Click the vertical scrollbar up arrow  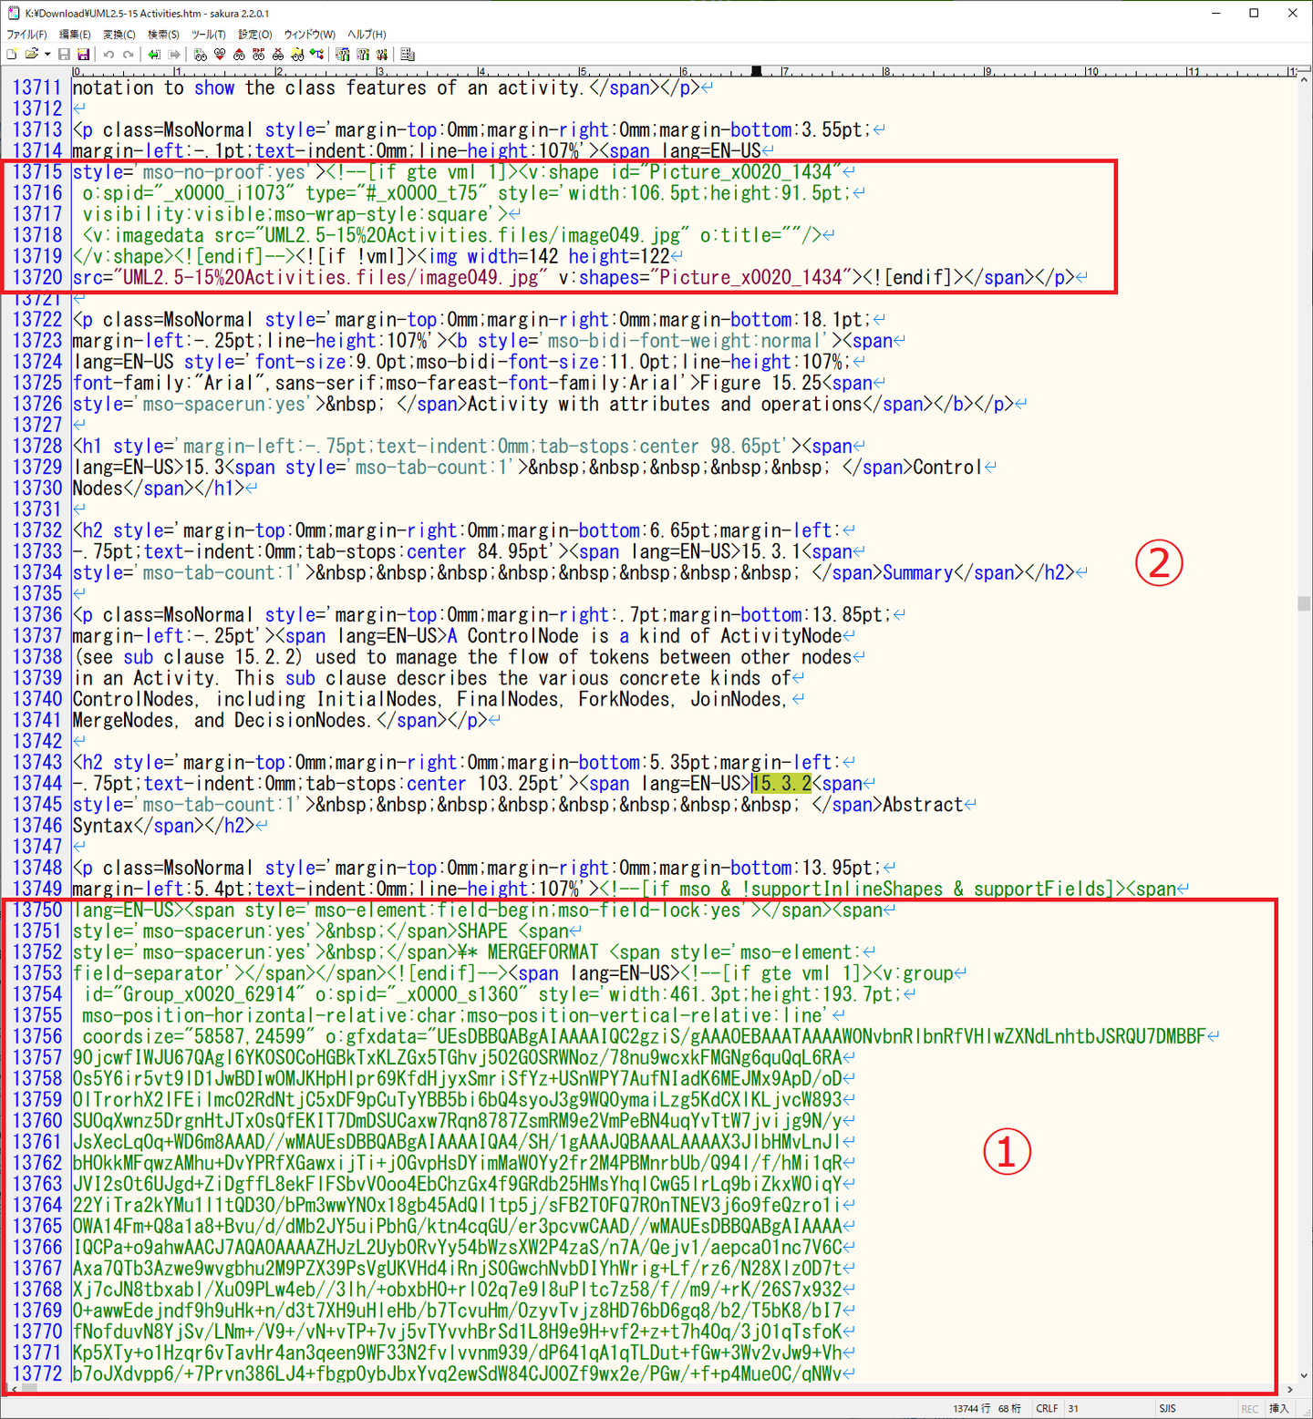(x=1304, y=81)
